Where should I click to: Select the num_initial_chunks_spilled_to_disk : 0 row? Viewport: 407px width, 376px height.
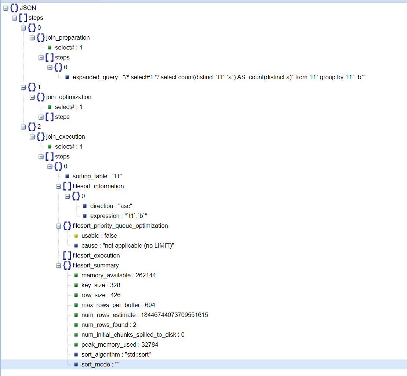133,335
